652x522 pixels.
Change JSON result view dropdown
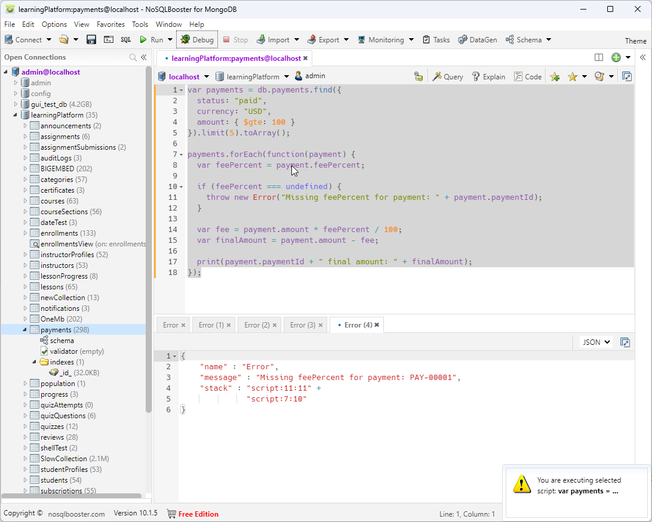[596, 342]
